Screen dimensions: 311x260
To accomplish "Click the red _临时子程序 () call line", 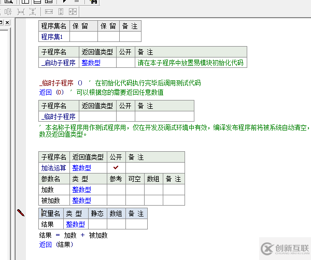I will point(61,83).
